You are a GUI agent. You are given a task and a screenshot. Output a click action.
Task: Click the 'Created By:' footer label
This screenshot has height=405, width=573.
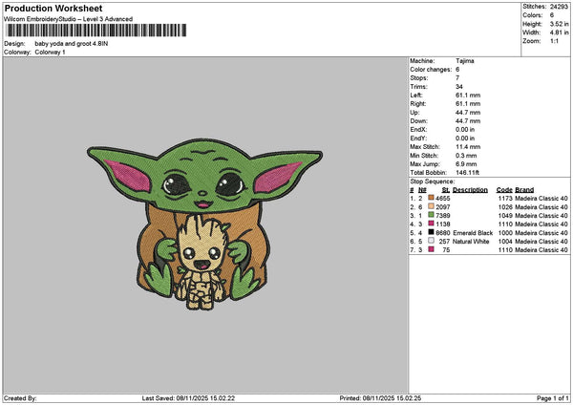click(x=20, y=398)
